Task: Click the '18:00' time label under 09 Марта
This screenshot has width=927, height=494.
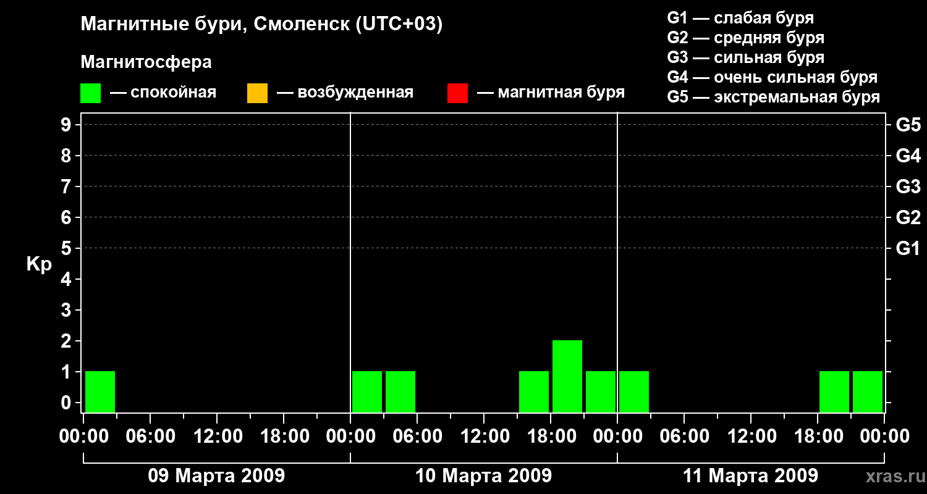Action: (284, 437)
